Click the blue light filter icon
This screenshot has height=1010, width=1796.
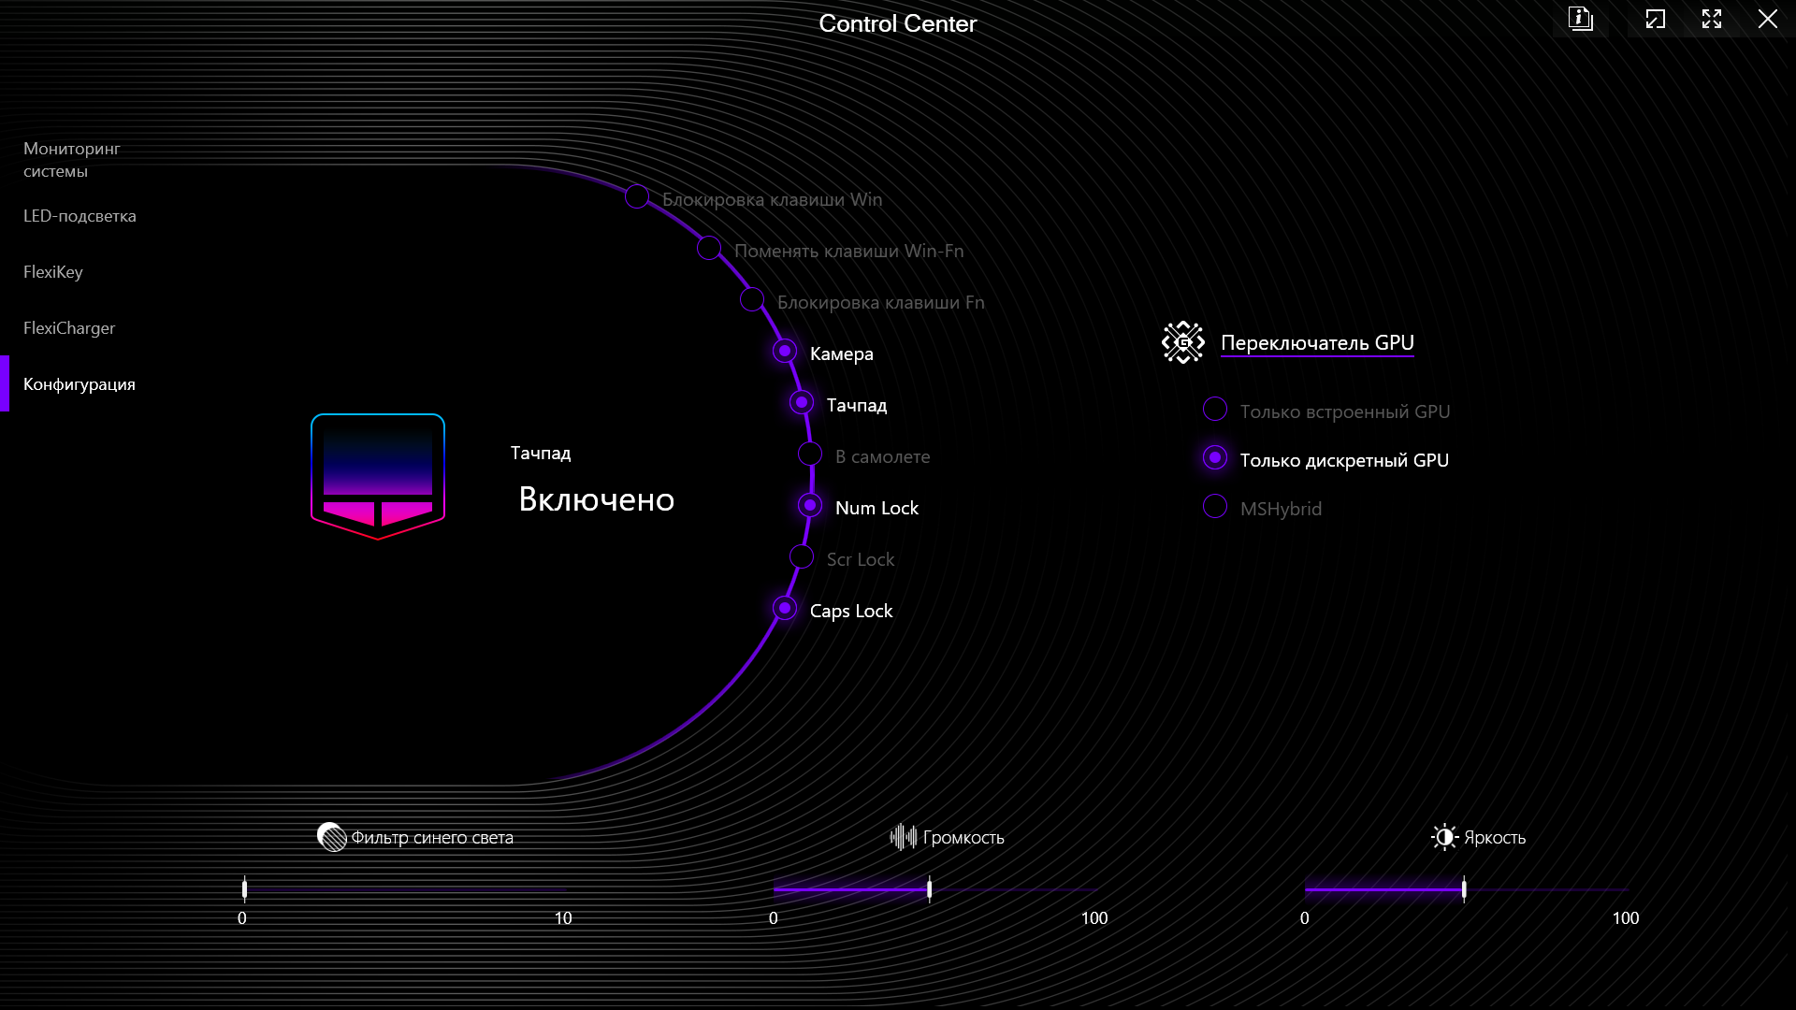(331, 837)
